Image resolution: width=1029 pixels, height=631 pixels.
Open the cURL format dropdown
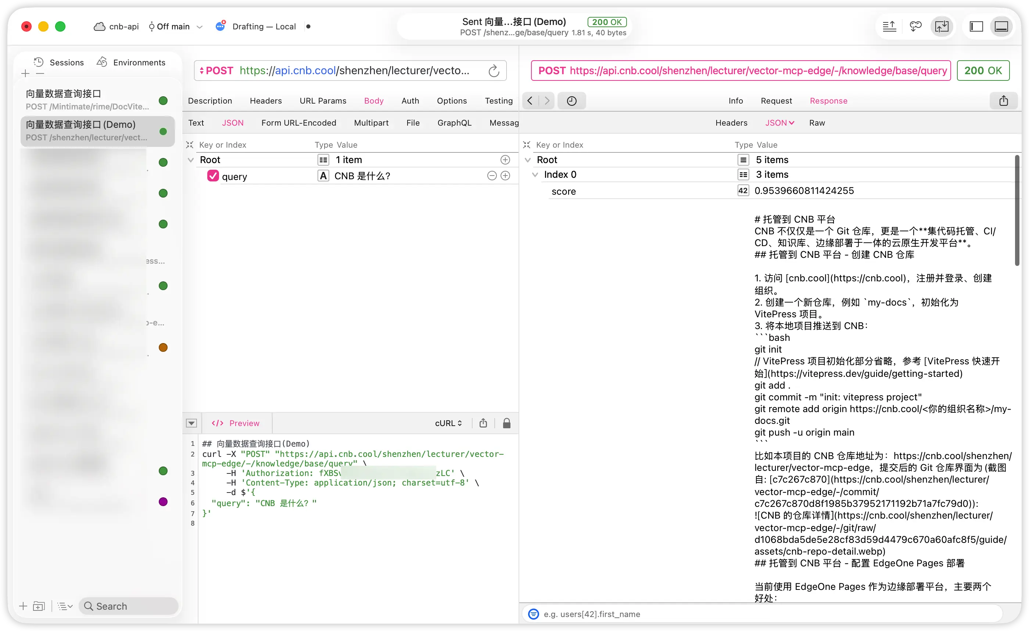[448, 423]
